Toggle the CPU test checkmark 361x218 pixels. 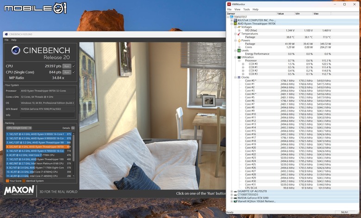pos(74,66)
